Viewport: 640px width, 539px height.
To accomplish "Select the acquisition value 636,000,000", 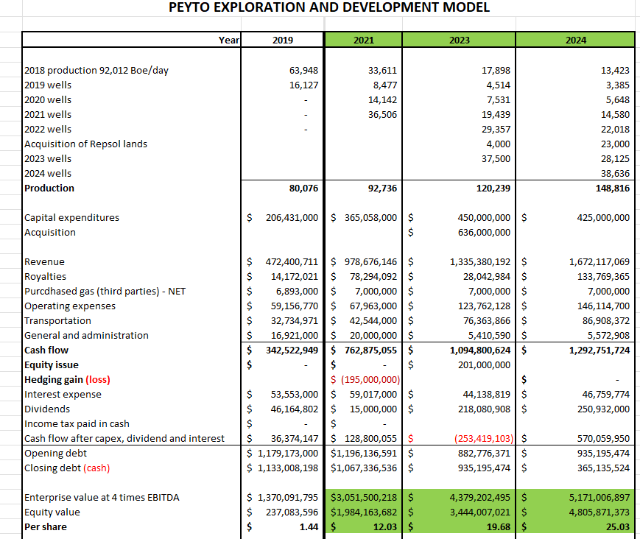I will (484, 232).
